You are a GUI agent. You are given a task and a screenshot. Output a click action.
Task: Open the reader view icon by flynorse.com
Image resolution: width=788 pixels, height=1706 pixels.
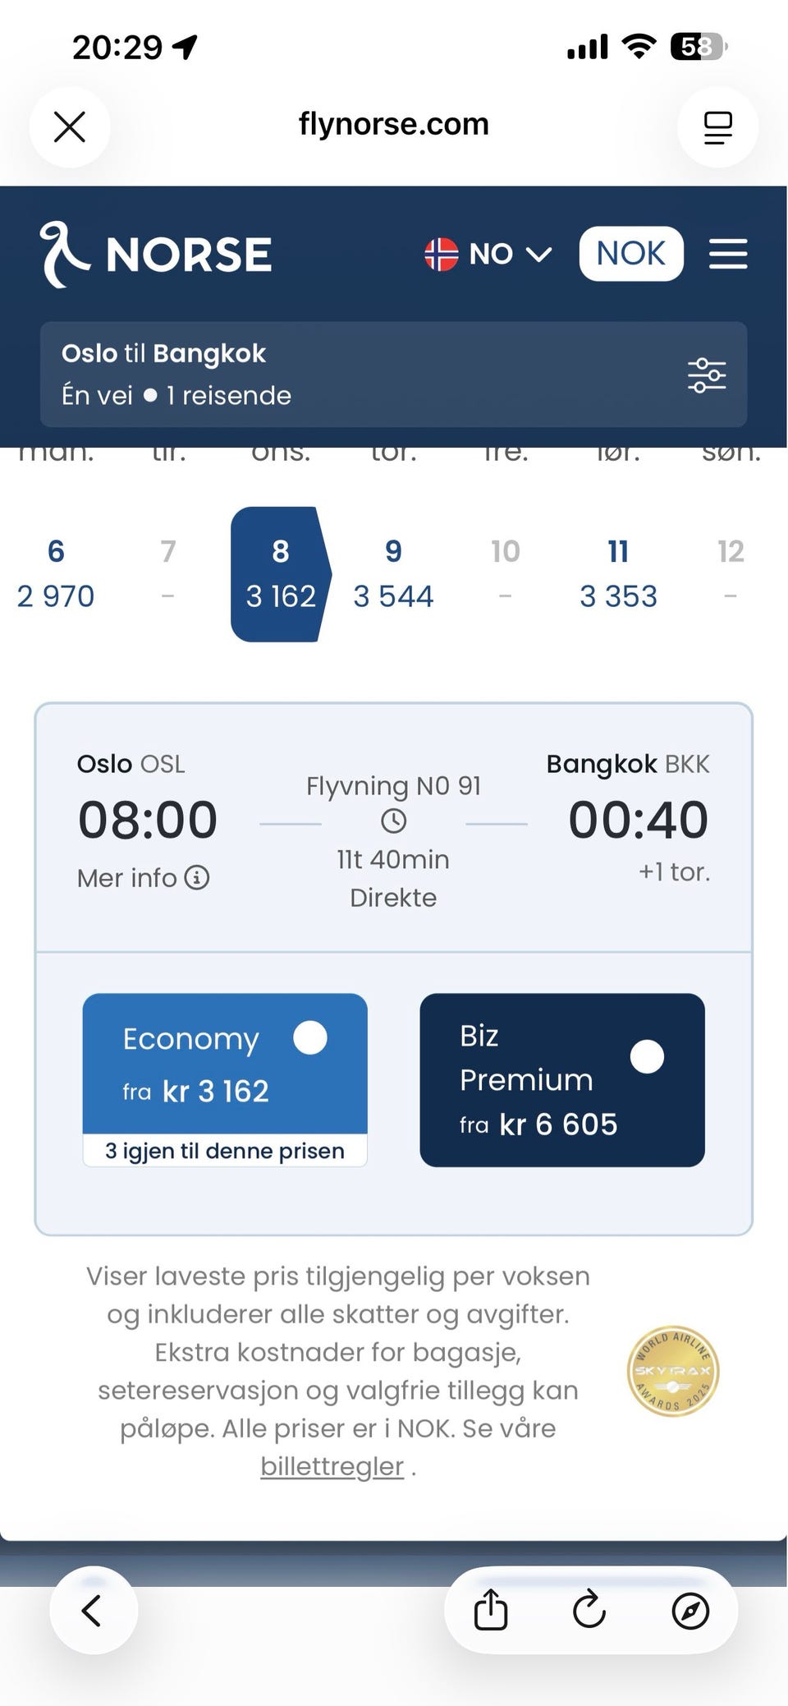(717, 127)
